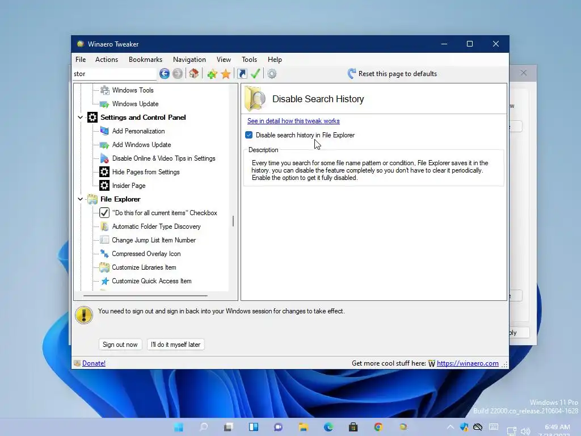
Task: Click Reset this page to defaults
Action: (393, 74)
